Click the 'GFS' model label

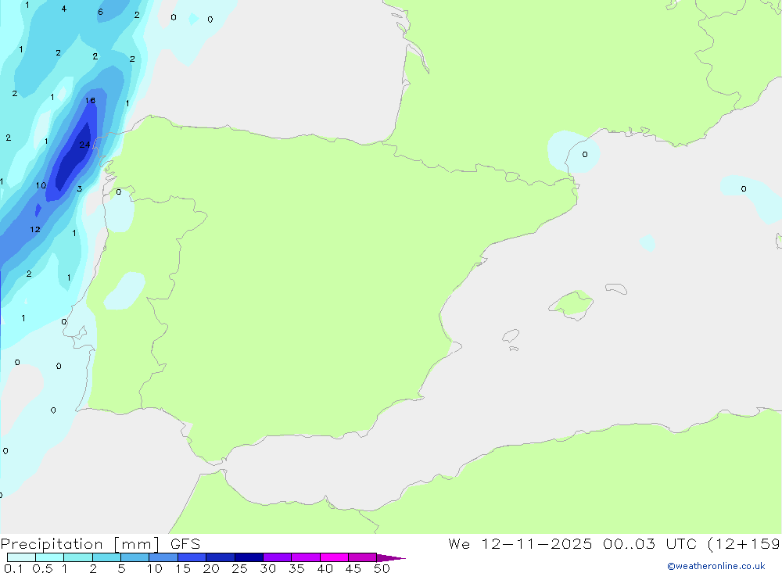tap(185, 543)
